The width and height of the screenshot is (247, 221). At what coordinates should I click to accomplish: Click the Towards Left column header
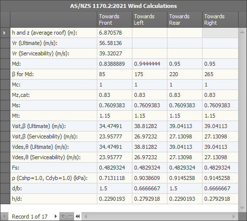150,19
